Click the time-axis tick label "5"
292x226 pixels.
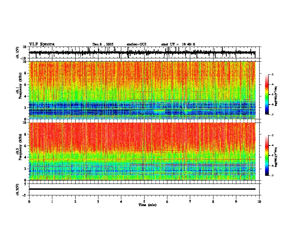click(x=144, y=202)
